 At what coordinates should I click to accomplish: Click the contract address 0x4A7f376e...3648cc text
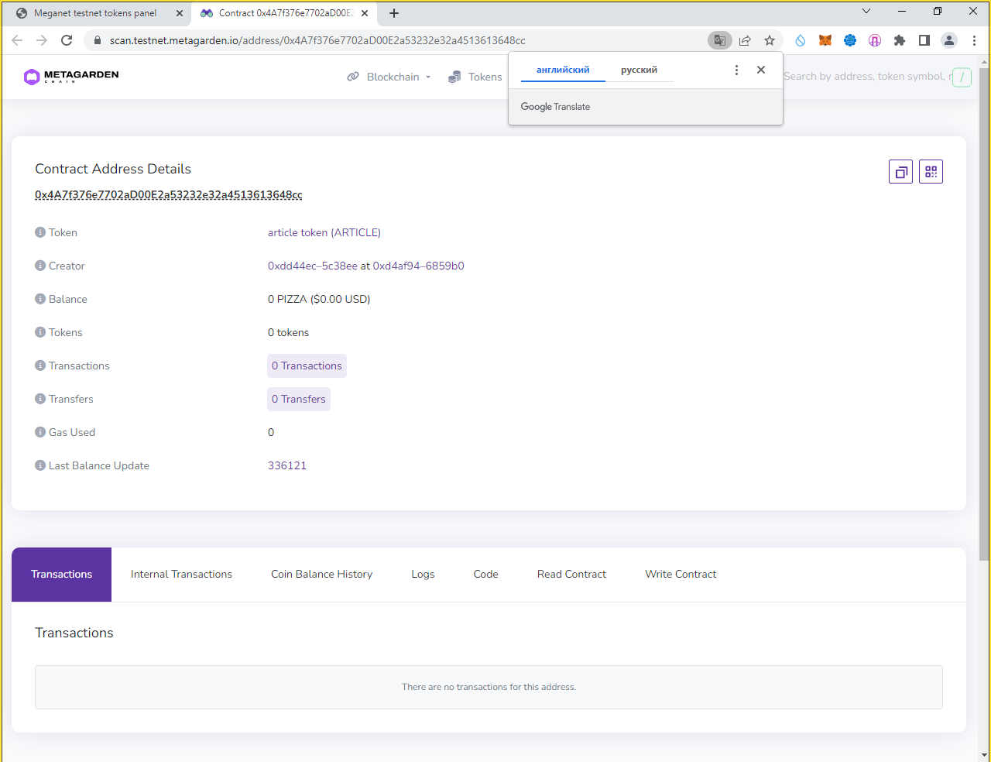[169, 194]
